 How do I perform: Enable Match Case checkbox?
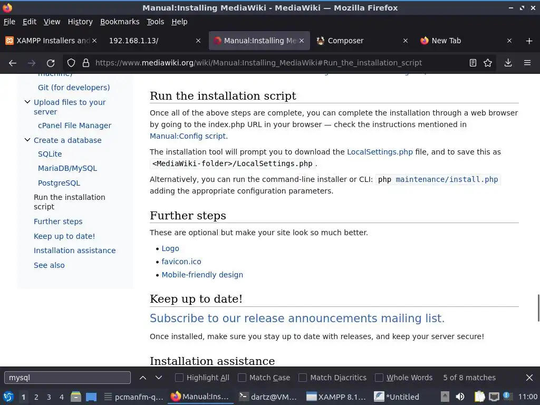[x=242, y=378]
